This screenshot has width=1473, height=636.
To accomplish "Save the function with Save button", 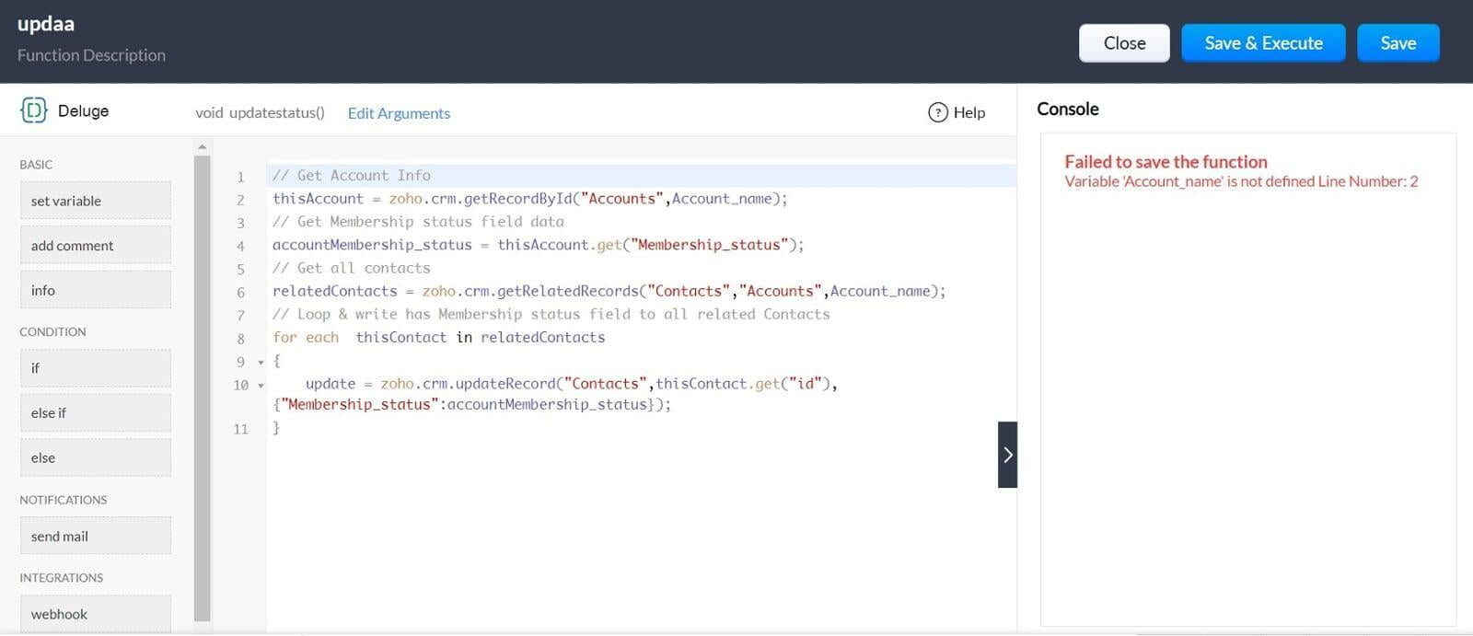I will click(x=1398, y=43).
